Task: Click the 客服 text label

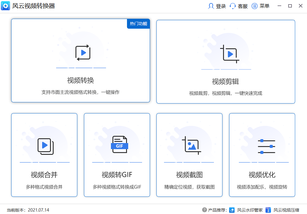Action: coord(243,6)
